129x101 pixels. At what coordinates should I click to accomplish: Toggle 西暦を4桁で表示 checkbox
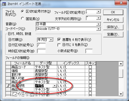point(59,40)
